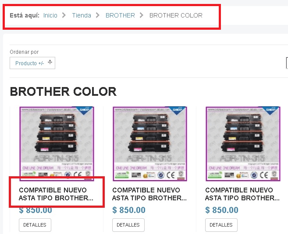
Task: Navigate to the BROTHER breadcrumb category
Action: pyautogui.click(x=120, y=15)
